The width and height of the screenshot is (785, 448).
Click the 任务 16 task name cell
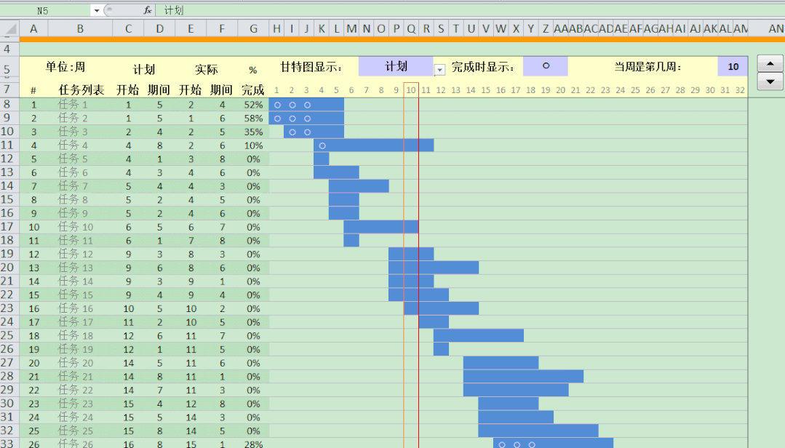[80, 309]
